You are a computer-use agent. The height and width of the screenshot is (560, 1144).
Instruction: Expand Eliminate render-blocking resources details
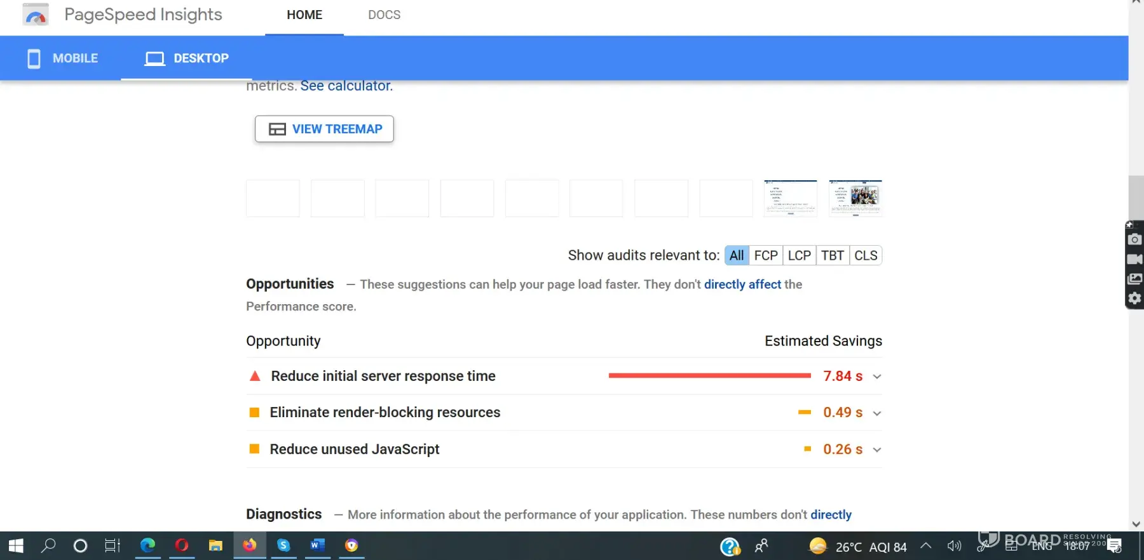click(877, 413)
